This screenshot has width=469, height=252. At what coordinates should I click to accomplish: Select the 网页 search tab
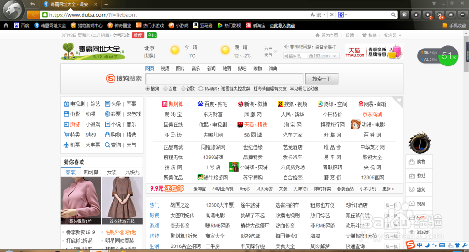(x=150, y=69)
